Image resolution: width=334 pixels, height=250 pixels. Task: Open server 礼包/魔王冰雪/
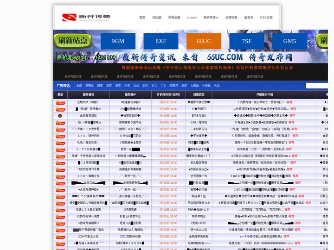point(88,143)
